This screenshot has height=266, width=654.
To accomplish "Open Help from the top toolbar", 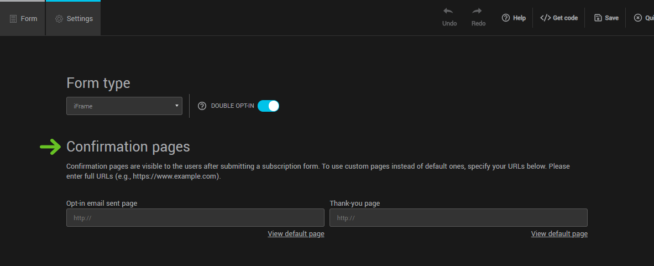I will [513, 18].
